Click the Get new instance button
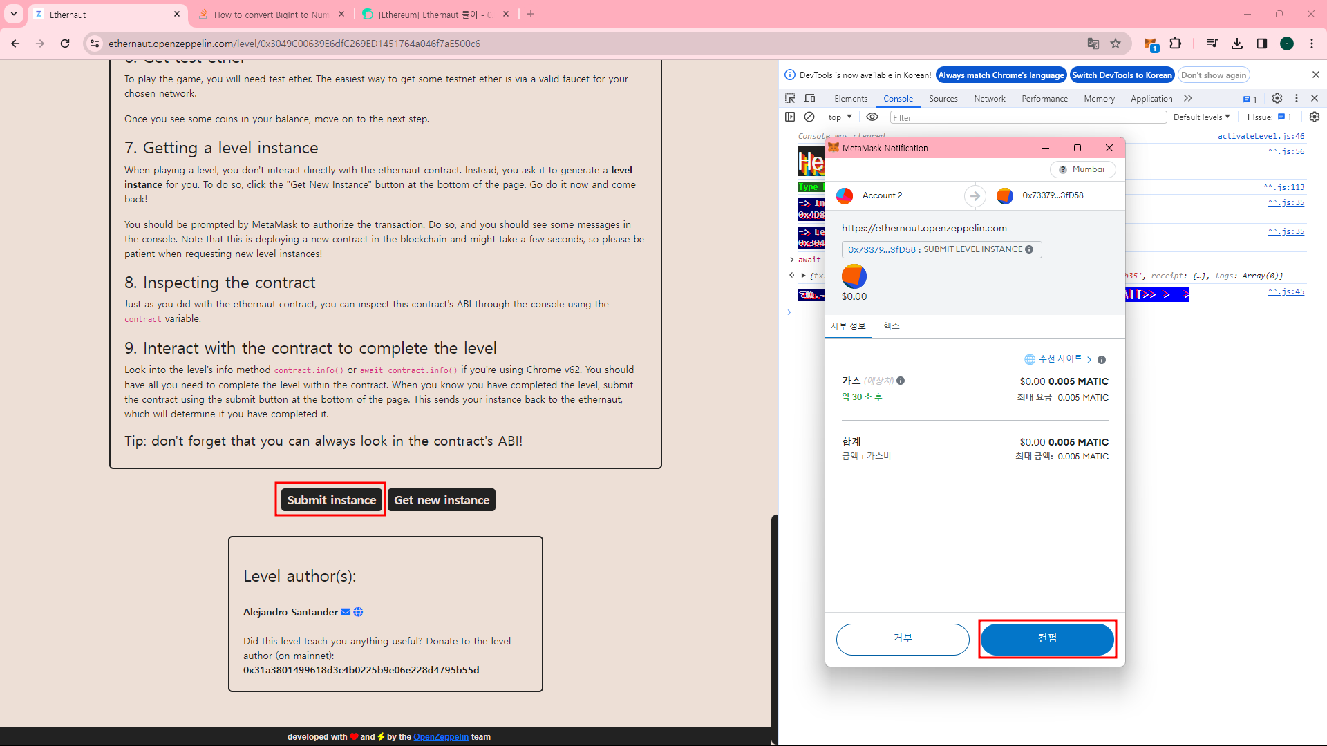 coord(442,500)
